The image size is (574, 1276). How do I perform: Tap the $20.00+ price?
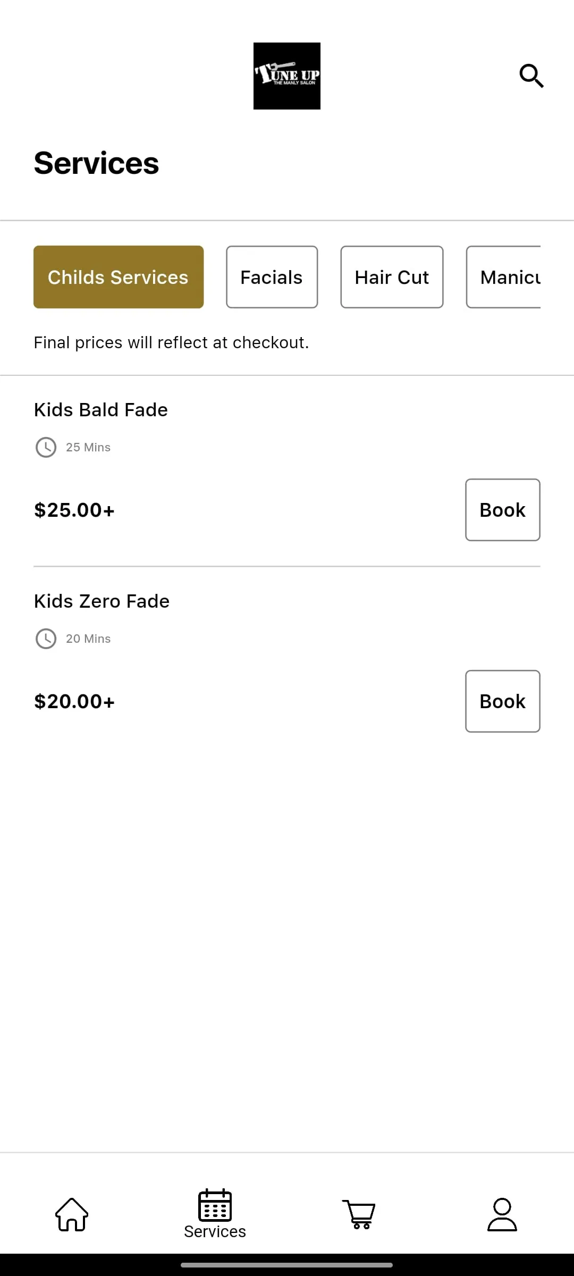tap(74, 702)
